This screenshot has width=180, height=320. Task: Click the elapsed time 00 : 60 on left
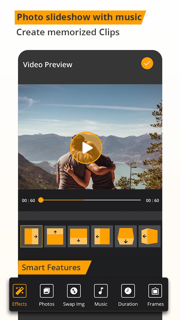pos(28,200)
